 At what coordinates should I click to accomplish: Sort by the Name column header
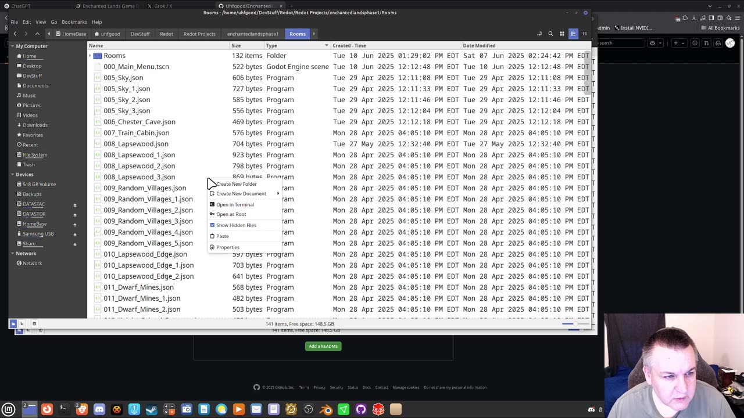tap(158, 45)
